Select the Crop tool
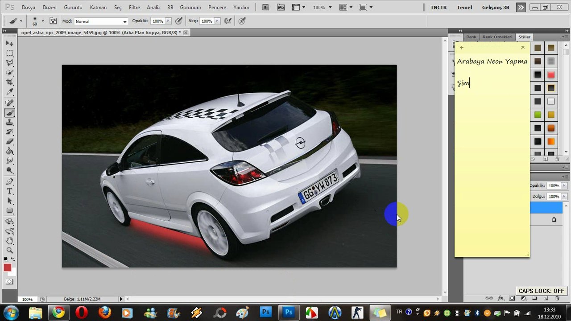Image resolution: width=571 pixels, height=321 pixels. 9,82
